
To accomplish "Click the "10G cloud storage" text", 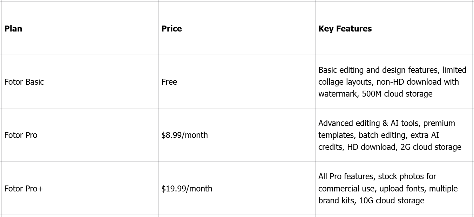I will [x=391, y=201].
